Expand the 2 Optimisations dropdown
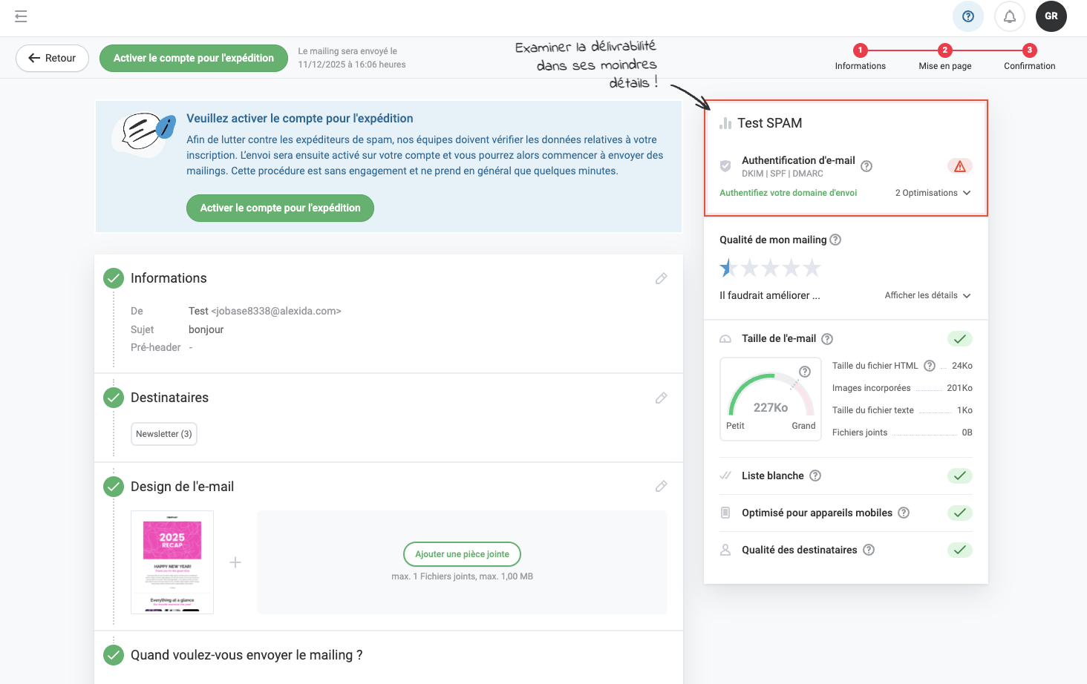 click(933, 193)
